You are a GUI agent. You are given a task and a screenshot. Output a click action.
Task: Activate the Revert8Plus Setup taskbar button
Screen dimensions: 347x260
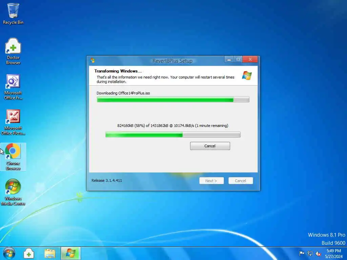coord(71,253)
